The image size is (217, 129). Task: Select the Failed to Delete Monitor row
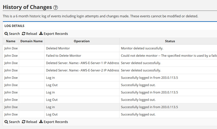pos(63,56)
